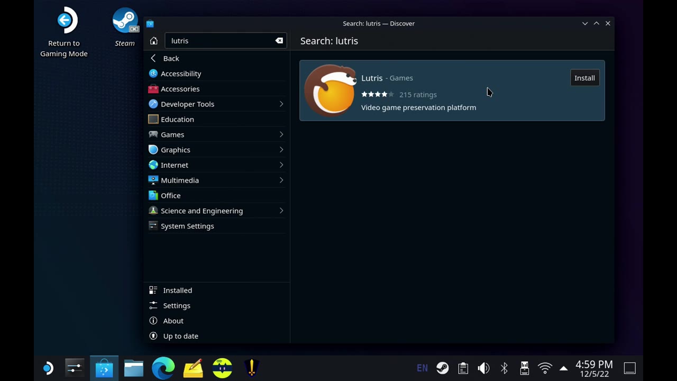This screenshot has height=381, width=677.
Task: Select the Games category icon
Action: tap(153, 134)
